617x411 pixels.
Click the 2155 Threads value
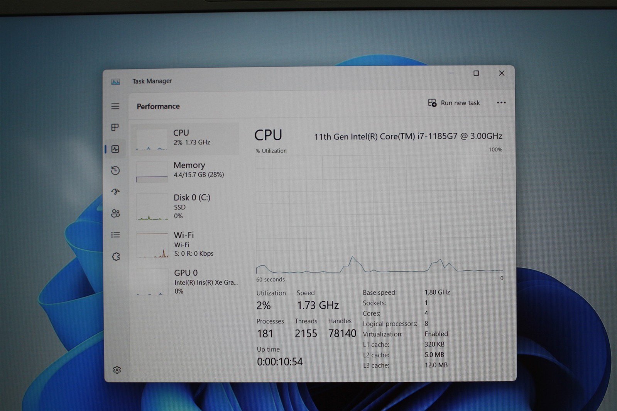click(x=306, y=333)
